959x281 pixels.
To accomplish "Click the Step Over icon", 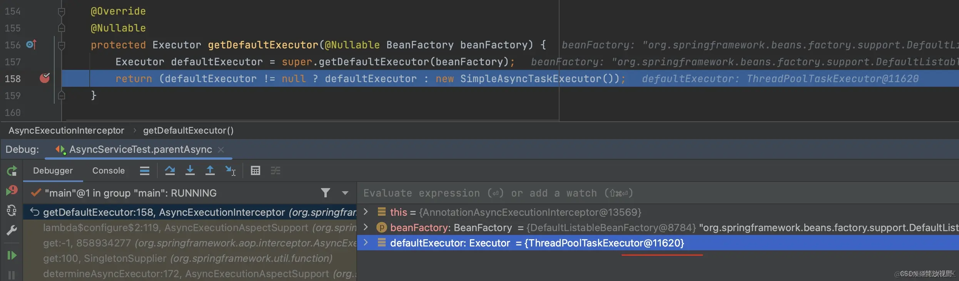I will pyautogui.click(x=170, y=171).
